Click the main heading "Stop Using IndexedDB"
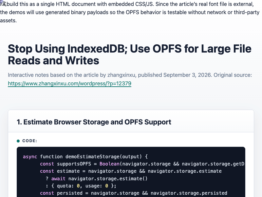Viewport: 262px width, 197px height. tap(129, 55)
